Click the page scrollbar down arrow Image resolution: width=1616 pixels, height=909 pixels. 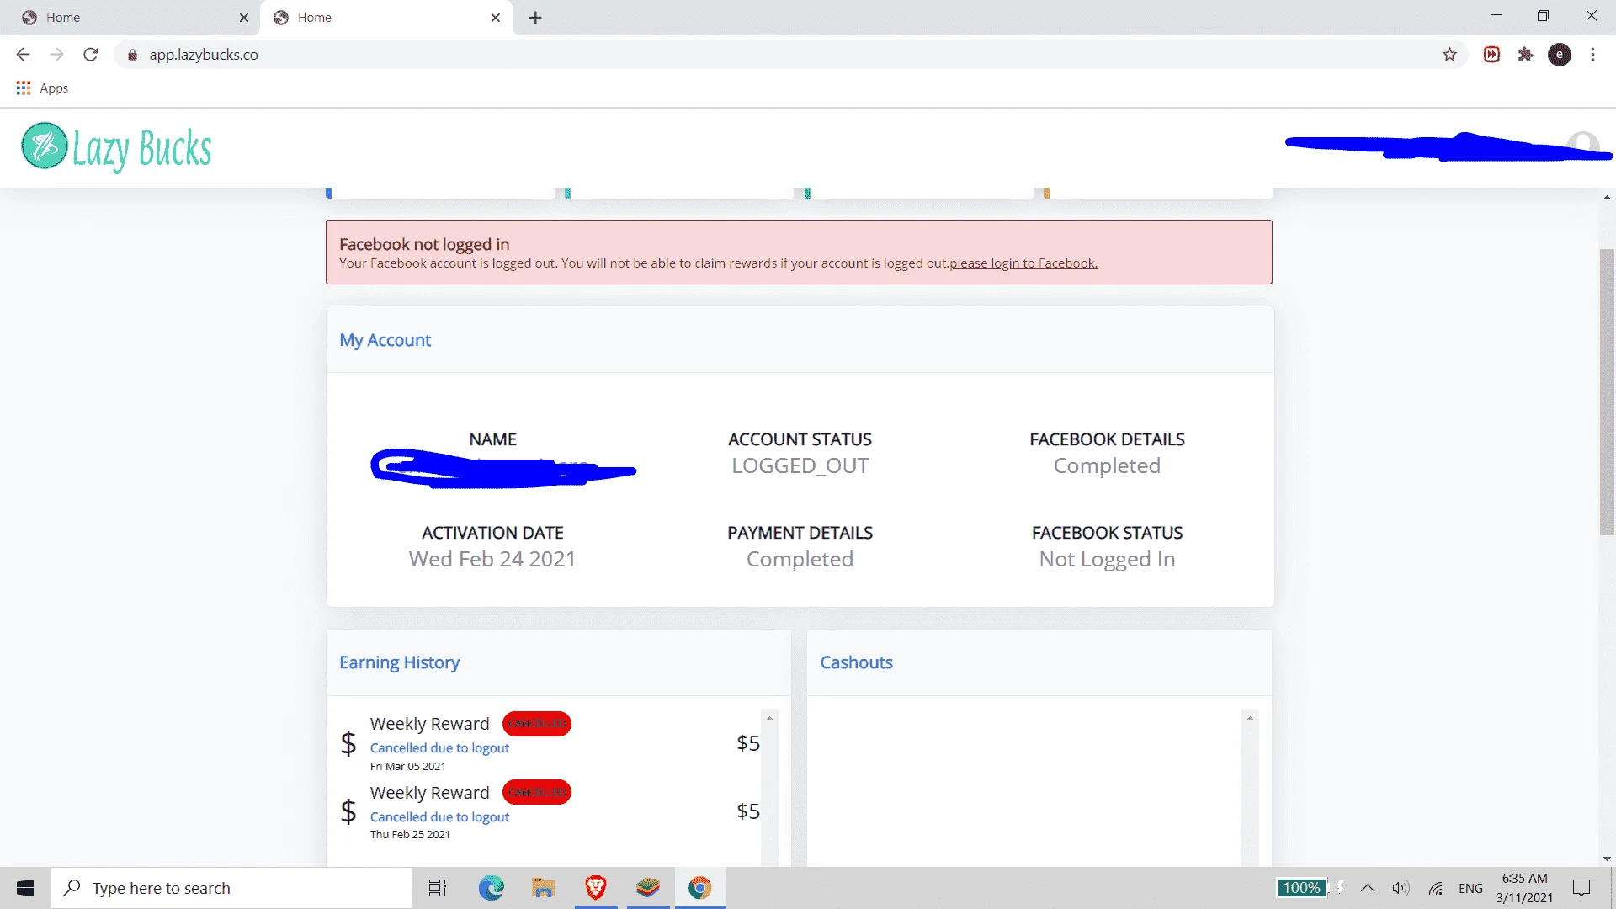point(1607,858)
